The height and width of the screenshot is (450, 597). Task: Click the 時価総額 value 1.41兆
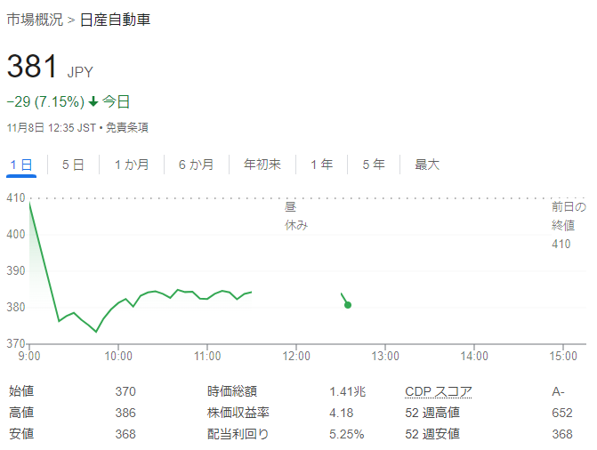347,391
